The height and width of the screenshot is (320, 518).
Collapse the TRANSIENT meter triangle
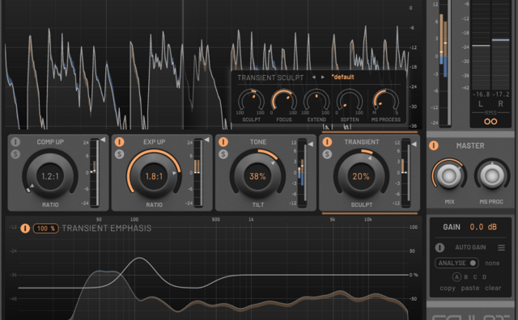pos(414,144)
